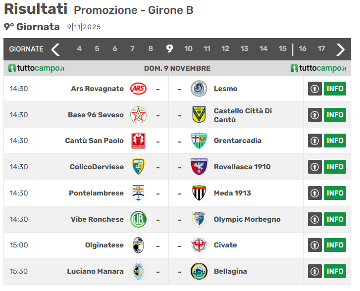Click the upload arrow icon for Ars Rovagnate match
This screenshot has width=360, height=291.
[315, 89]
